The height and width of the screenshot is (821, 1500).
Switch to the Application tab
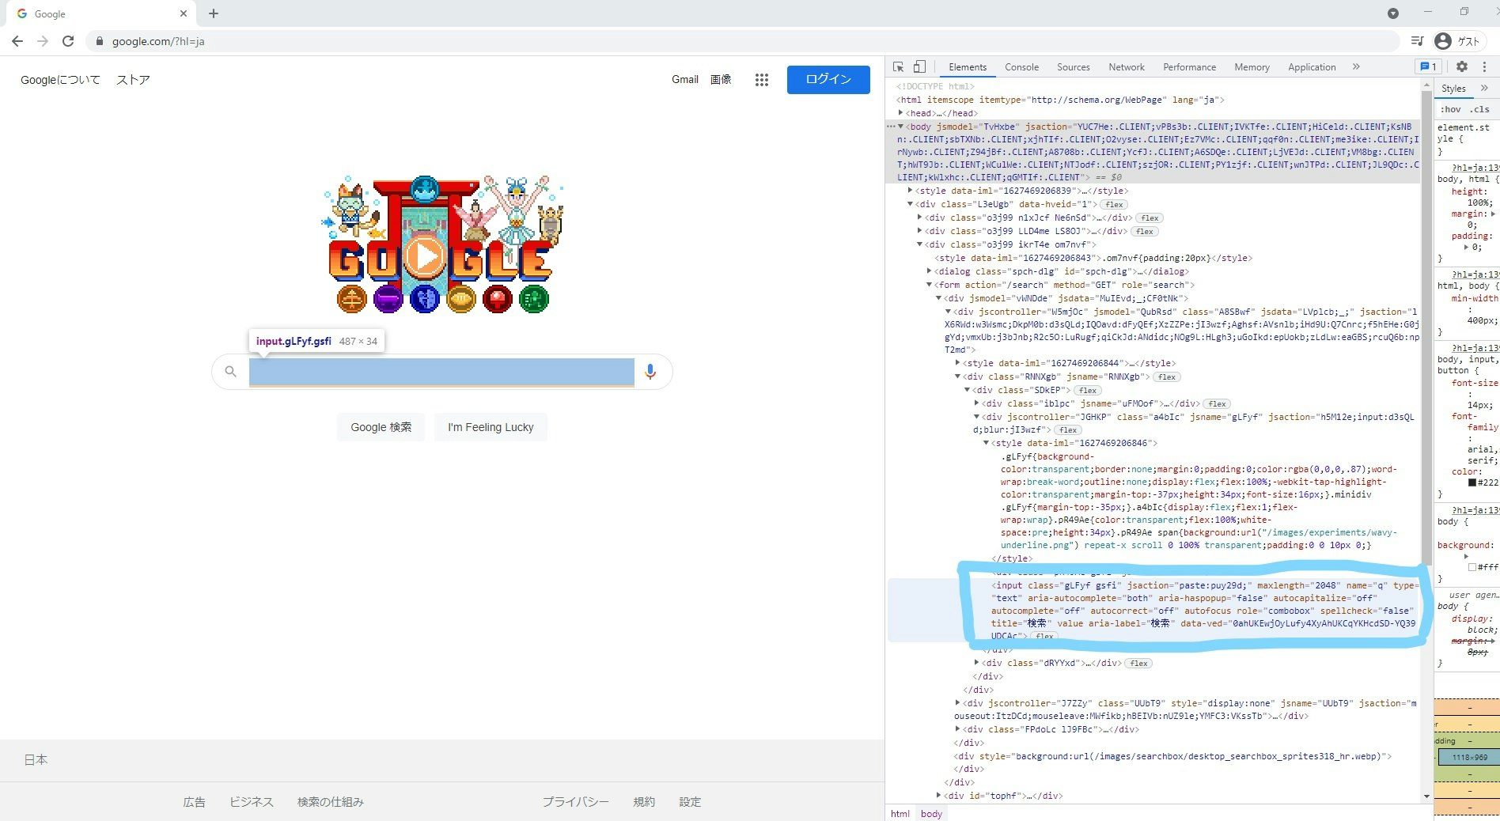(x=1312, y=67)
